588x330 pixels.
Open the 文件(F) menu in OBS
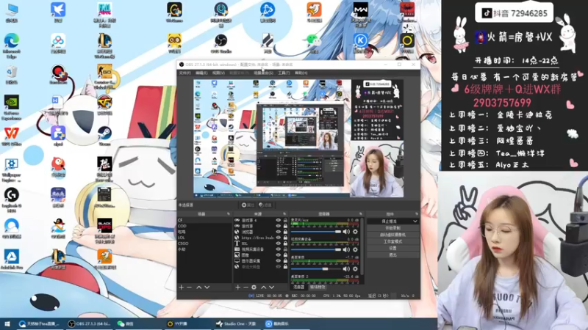point(185,73)
